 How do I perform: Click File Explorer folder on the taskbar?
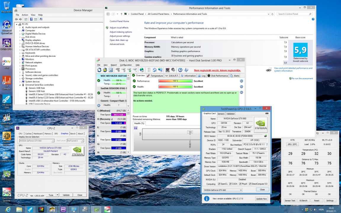19,209
